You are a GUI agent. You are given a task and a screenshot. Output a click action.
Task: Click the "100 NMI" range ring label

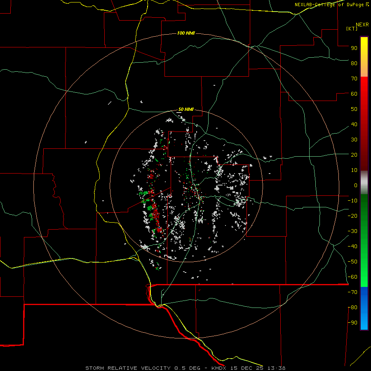(x=186, y=33)
